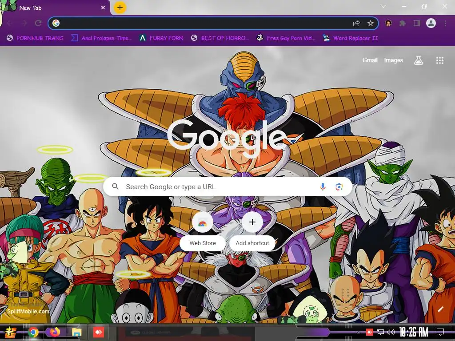Reload the current page

point(38,23)
